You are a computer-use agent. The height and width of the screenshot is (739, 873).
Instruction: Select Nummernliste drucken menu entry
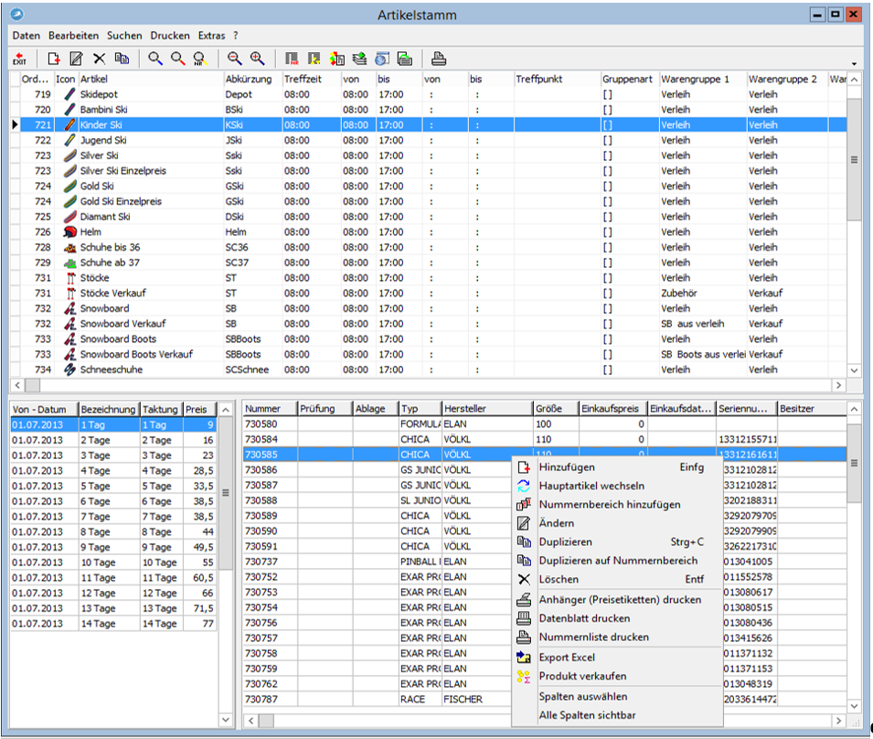coord(617,637)
